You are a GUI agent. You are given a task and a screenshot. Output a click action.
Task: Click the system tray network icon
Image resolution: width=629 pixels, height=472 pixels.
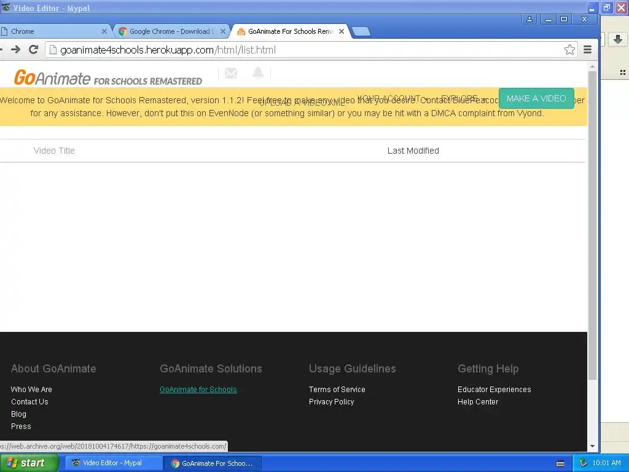coord(583,463)
